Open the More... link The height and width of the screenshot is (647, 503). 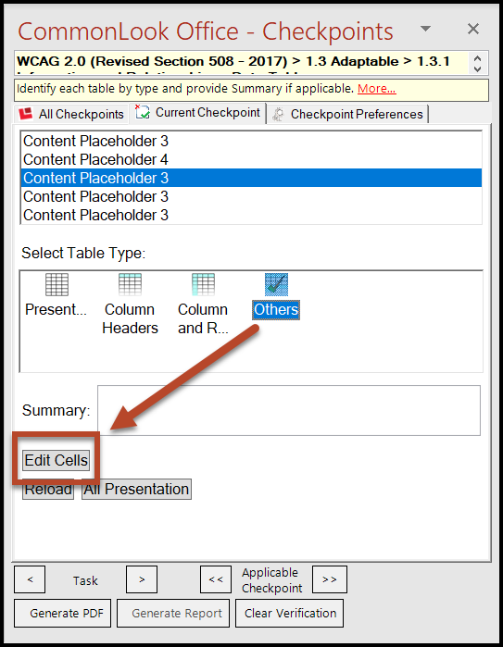[377, 88]
